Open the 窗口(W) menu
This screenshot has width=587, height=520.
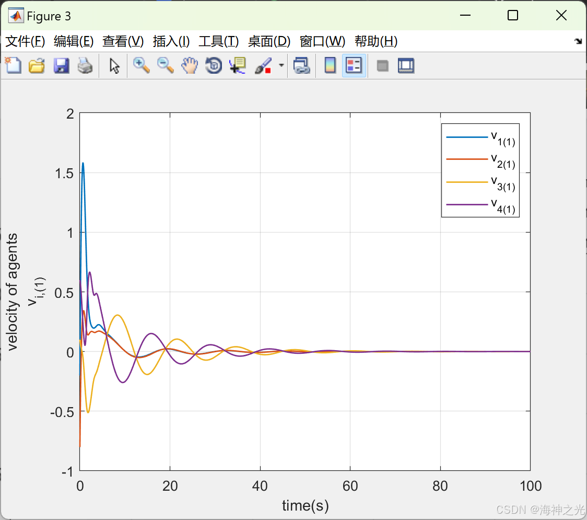point(322,41)
